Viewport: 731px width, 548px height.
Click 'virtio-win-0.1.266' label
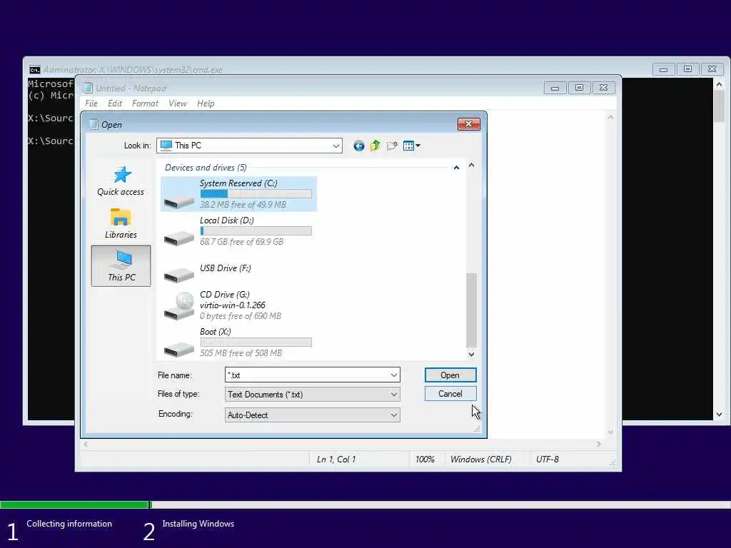(233, 305)
